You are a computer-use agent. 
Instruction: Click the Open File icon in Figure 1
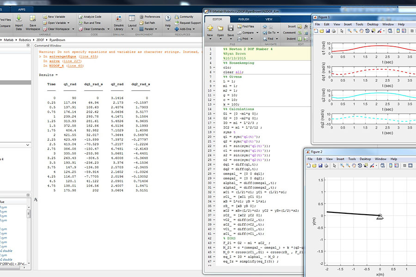pyautogui.click(x=322, y=31)
